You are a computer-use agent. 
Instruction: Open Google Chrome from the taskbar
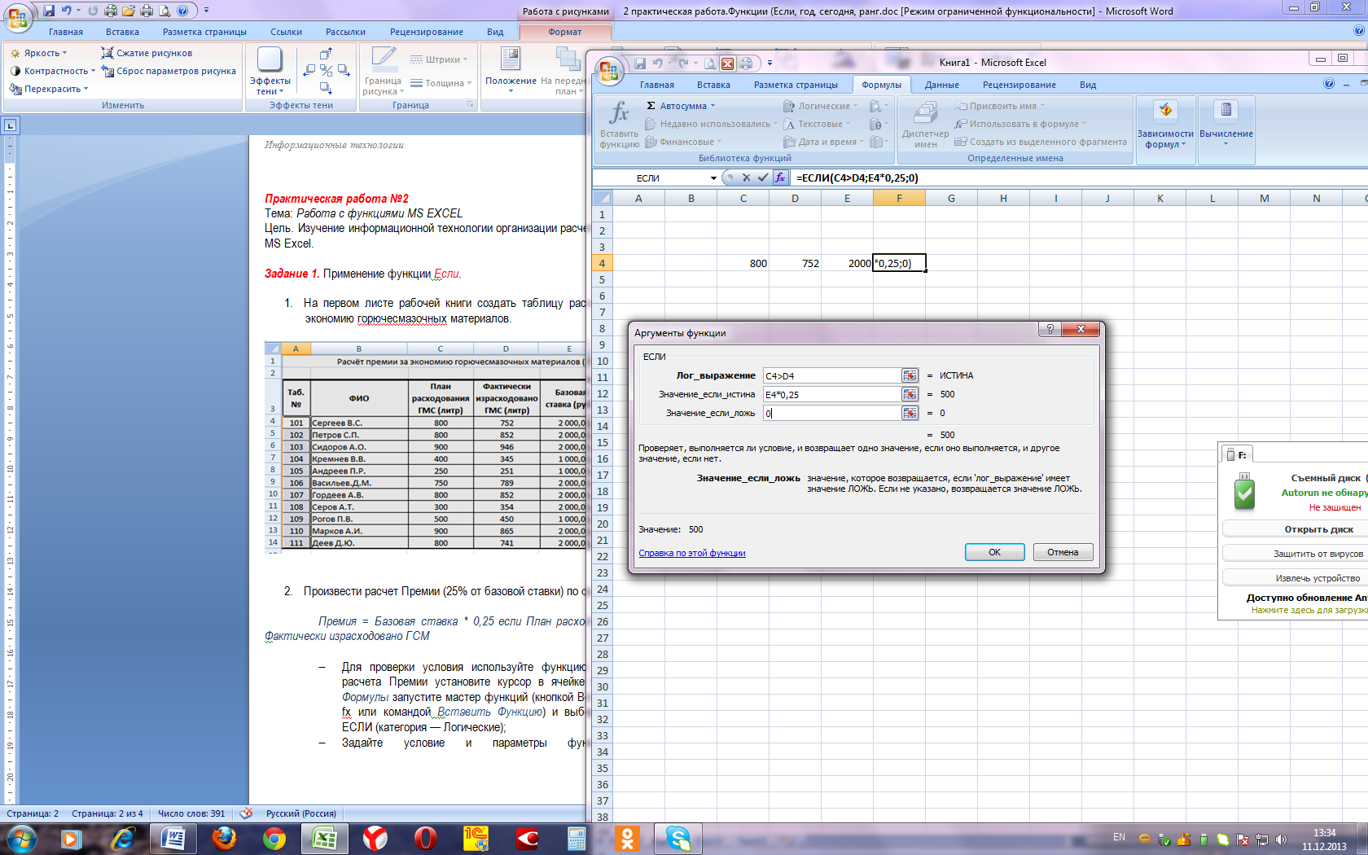tap(274, 838)
